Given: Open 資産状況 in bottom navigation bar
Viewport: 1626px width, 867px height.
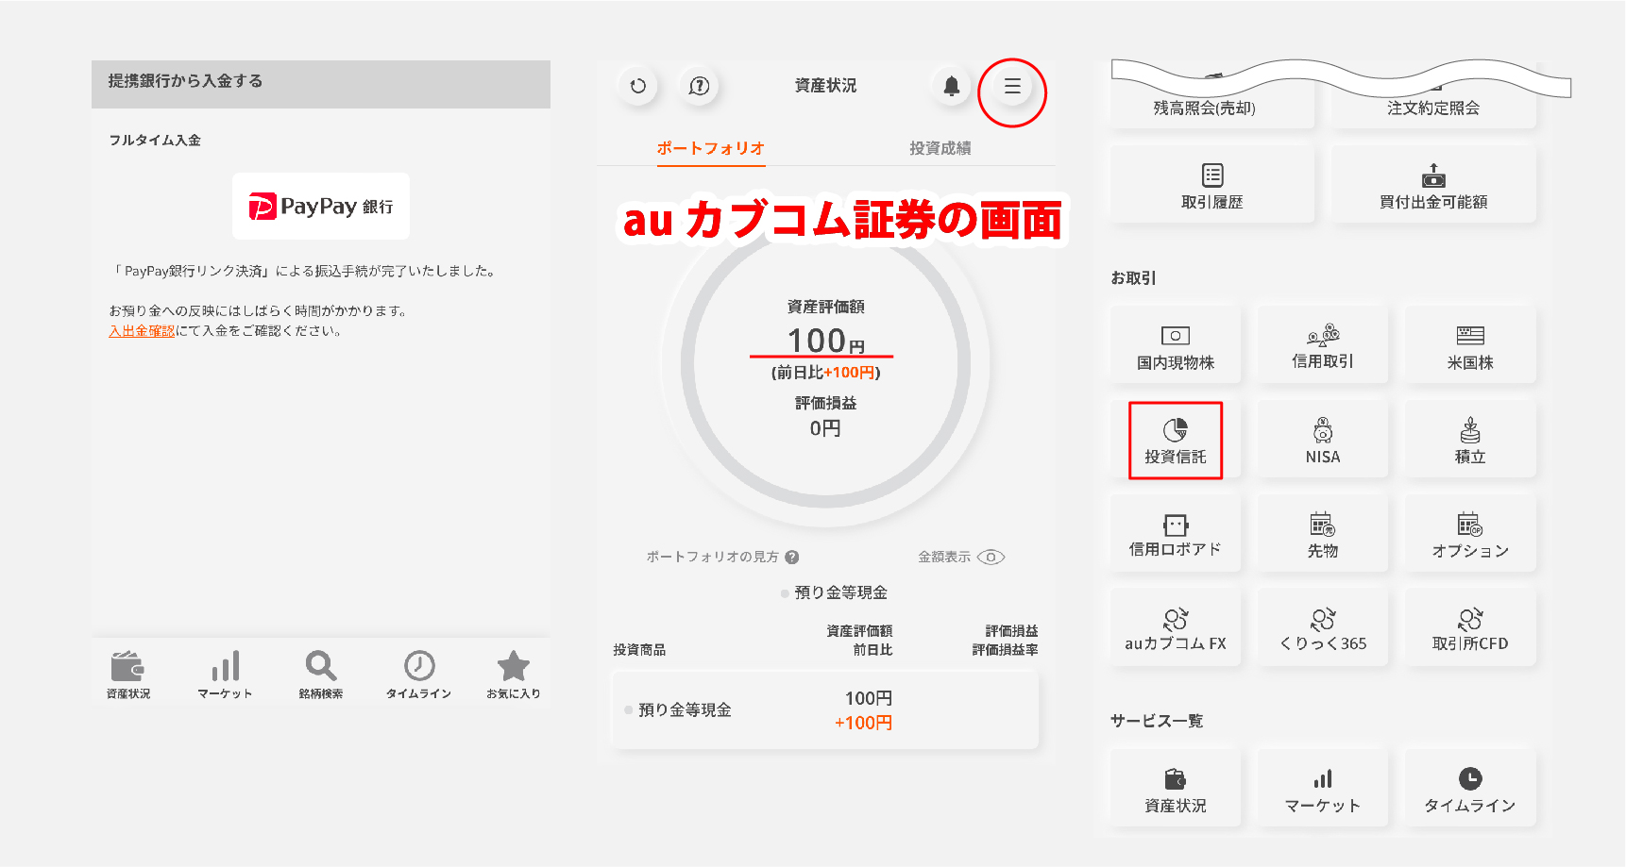Looking at the screenshot, I should 128,675.
